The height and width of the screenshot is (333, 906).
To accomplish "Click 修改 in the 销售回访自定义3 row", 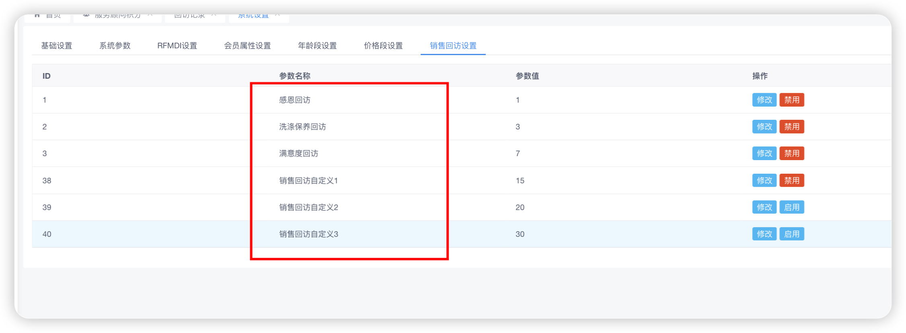I will tap(764, 234).
